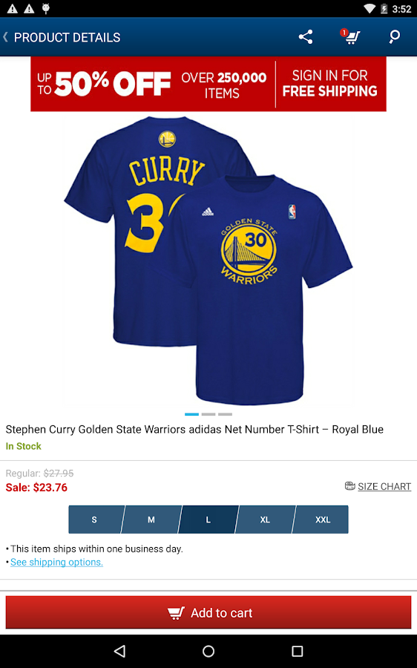Tap Sign In For Free Shipping banner
The image size is (417, 668).
point(330,84)
